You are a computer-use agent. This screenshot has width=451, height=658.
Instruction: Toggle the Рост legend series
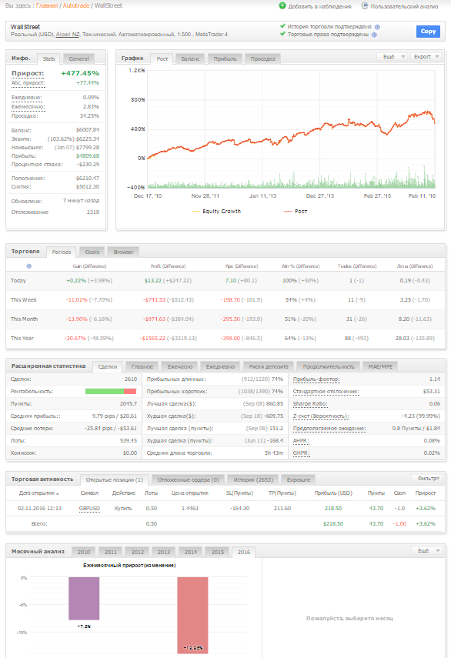[x=296, y=211]
